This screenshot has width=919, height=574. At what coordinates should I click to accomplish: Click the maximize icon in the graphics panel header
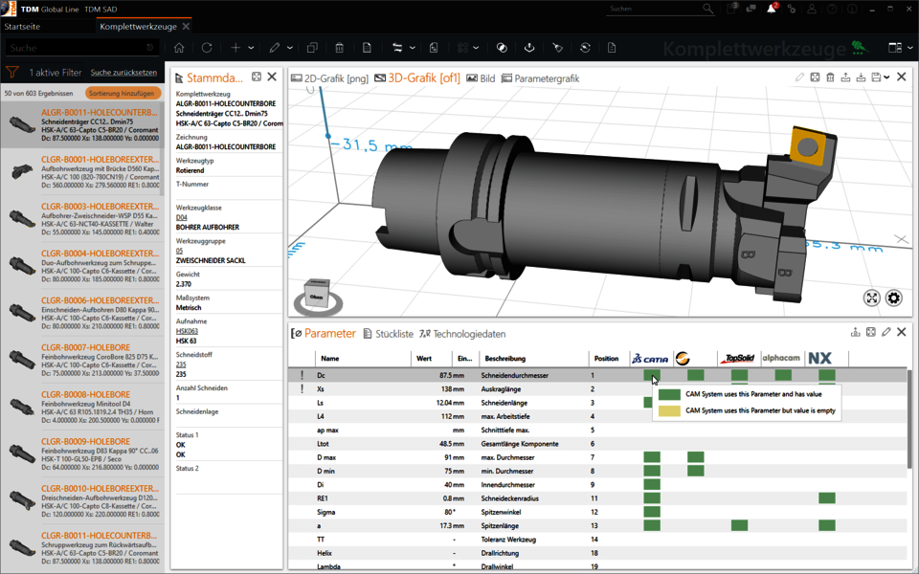point(815,77)
